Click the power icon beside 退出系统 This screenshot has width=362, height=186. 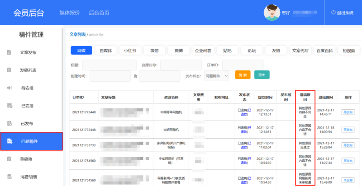point(333,13)
